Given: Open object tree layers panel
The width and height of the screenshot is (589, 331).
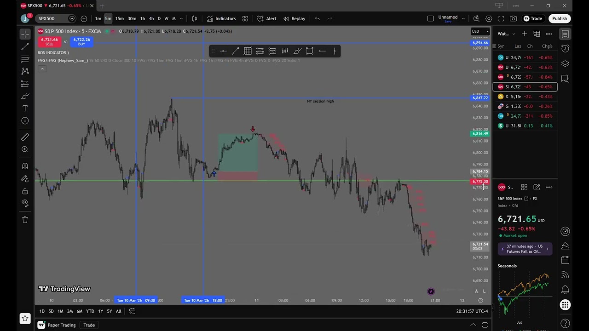Looking at the screenshot, I should tap(565, 64).
